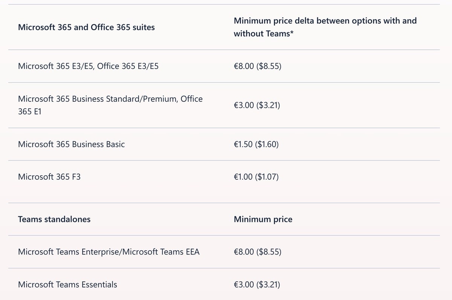Click the €3.00 price for Business Standard/Premium

point(244,106)
